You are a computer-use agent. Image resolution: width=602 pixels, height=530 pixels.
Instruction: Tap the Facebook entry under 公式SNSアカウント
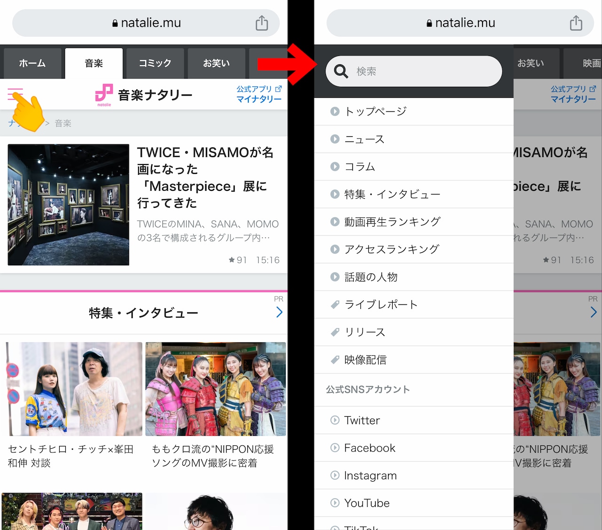click(370, 448)
